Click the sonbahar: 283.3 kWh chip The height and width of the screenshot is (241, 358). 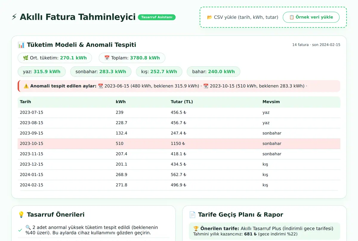tap(101, 72)
